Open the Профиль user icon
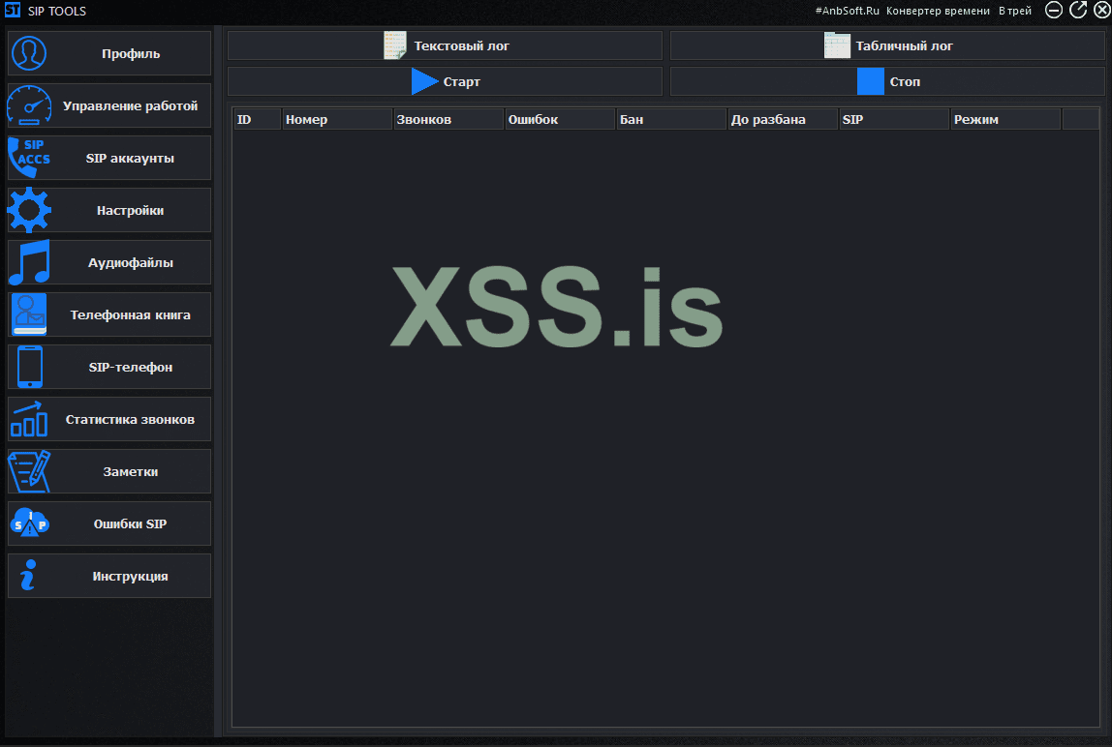The height and width of the screenshot is (747, 1112). pos(29,53)
